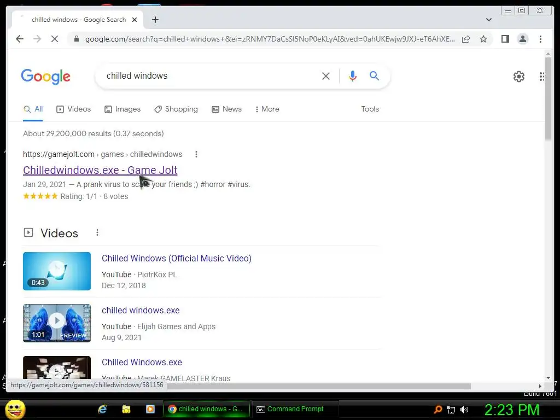Open the search Tools options
The height and width of the screenshot is (420, 560).
tap(370, 109)
